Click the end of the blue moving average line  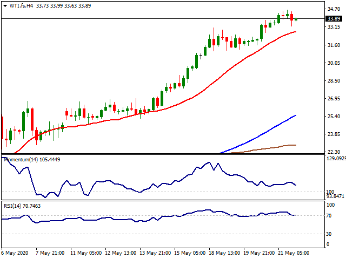point(296,115)
